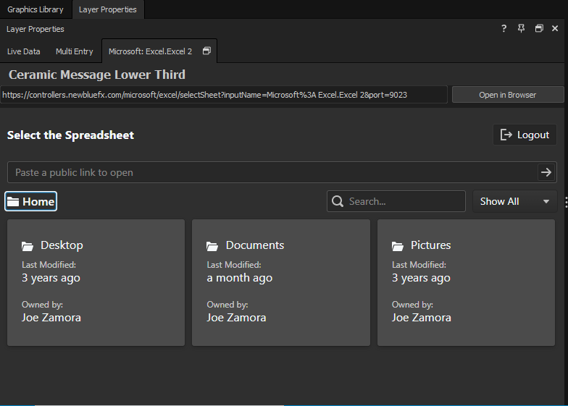Click the Open in Browser button
This screenshot has height=406, width=568.
(507, 95)
